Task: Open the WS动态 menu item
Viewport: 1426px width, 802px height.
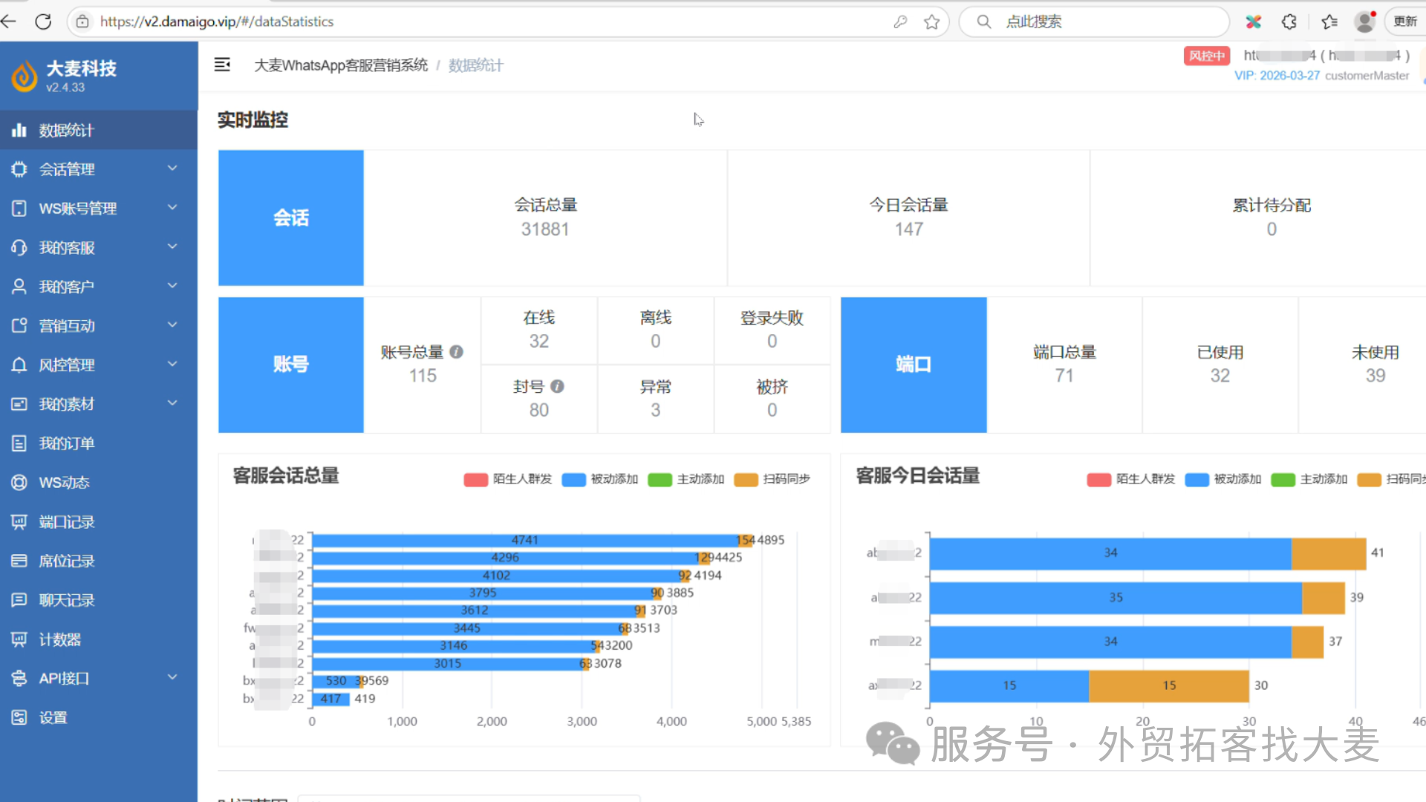Action: 99,483
